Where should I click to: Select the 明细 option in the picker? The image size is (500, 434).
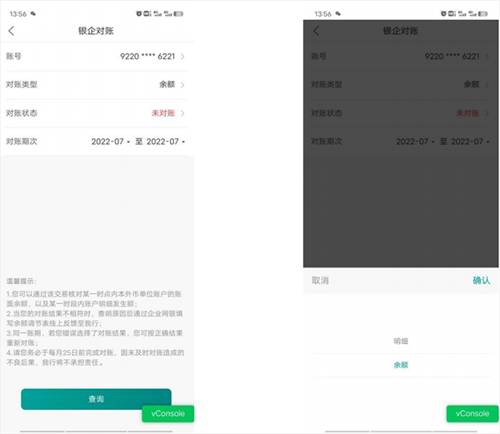(402, 341)
